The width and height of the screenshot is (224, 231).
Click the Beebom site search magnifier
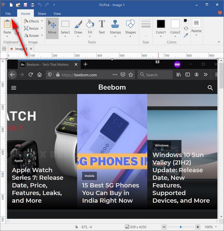210,88
